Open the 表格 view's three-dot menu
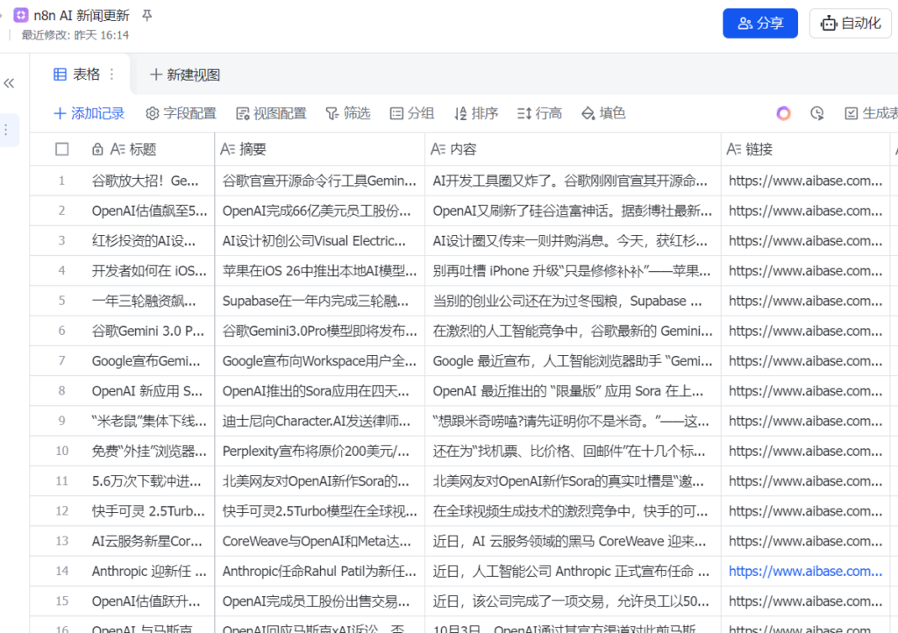 (x=111, y=75)
